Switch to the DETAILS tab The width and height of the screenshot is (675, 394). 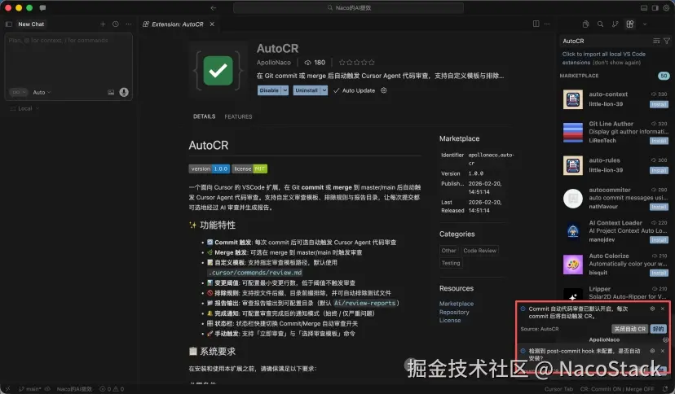point(204,116)
